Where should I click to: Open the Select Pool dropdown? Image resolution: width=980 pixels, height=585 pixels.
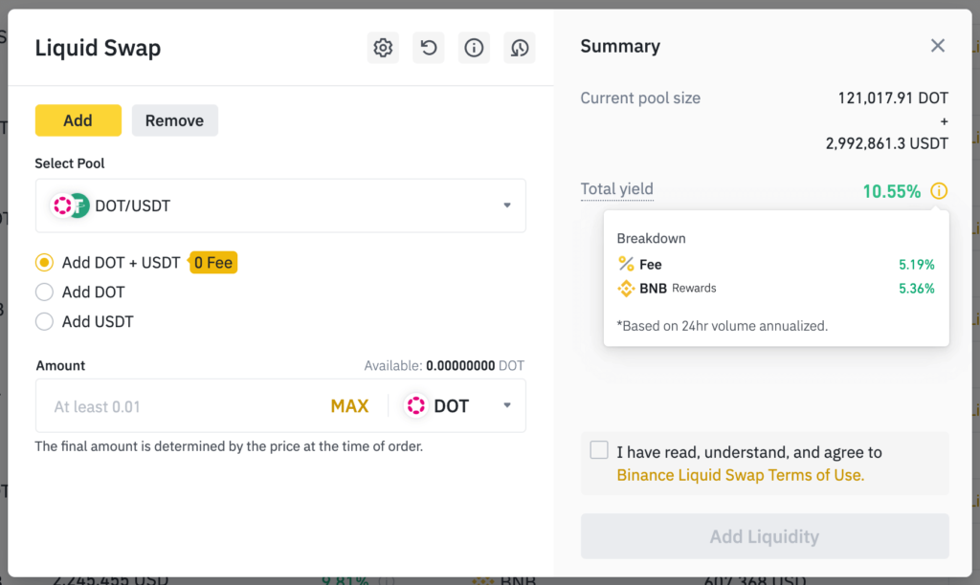(x=506, y=205)
